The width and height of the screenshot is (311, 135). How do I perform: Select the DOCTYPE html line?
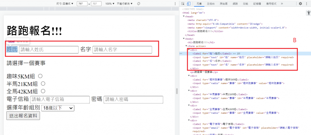click(x=193, y=9)
